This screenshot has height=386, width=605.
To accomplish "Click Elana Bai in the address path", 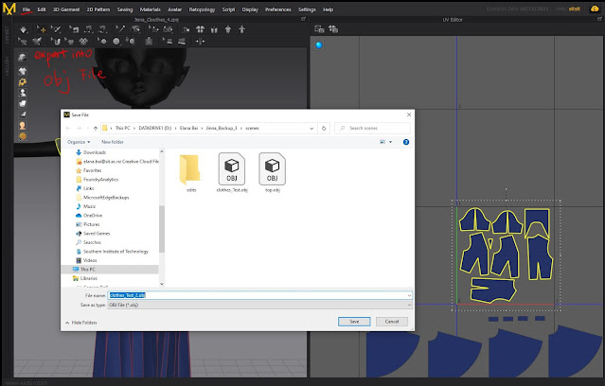I will [188, 128].
